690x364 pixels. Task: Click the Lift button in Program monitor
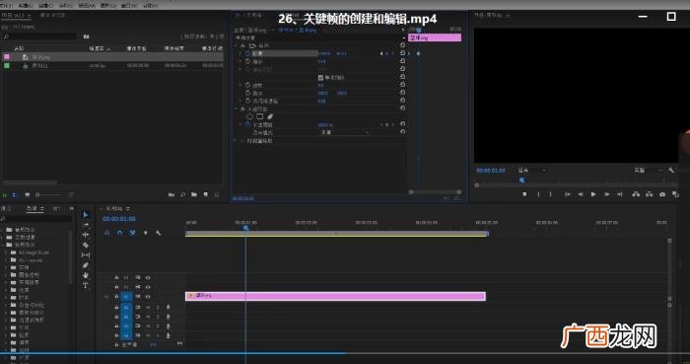[x=636, y=194]
